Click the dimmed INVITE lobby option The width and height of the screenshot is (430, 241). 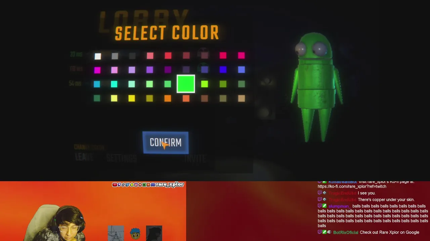pos(195,158)
